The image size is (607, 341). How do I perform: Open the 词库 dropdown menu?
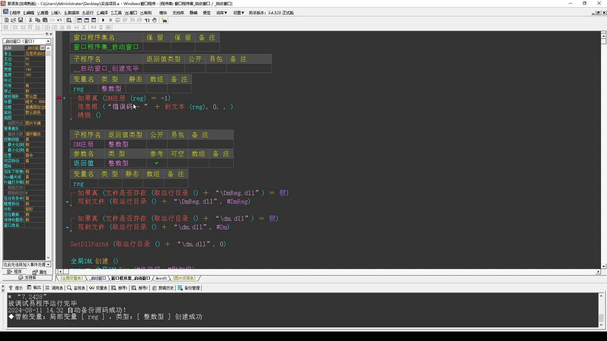pyautogui.click(x=222, y=13)
